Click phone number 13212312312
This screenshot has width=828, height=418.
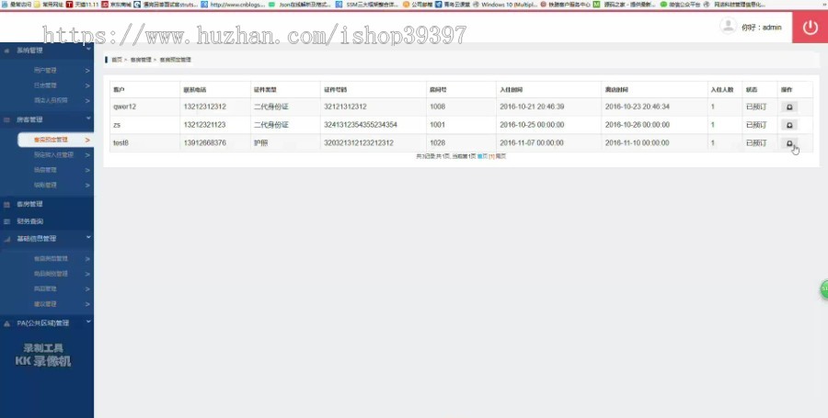tap(205, 107)
